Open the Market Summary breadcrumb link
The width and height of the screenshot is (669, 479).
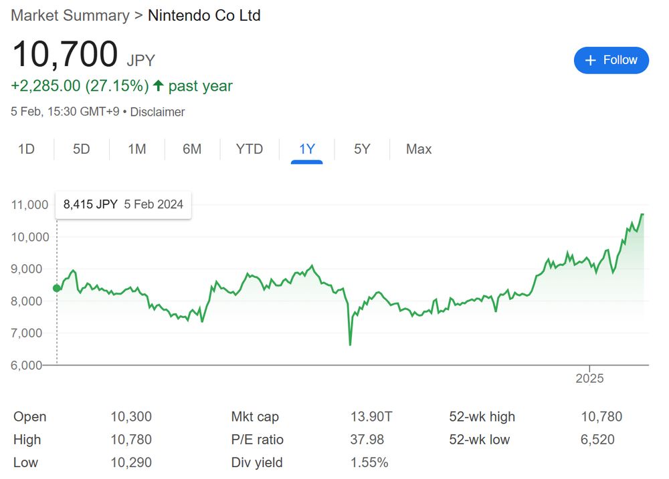click(x=70, y=15)
